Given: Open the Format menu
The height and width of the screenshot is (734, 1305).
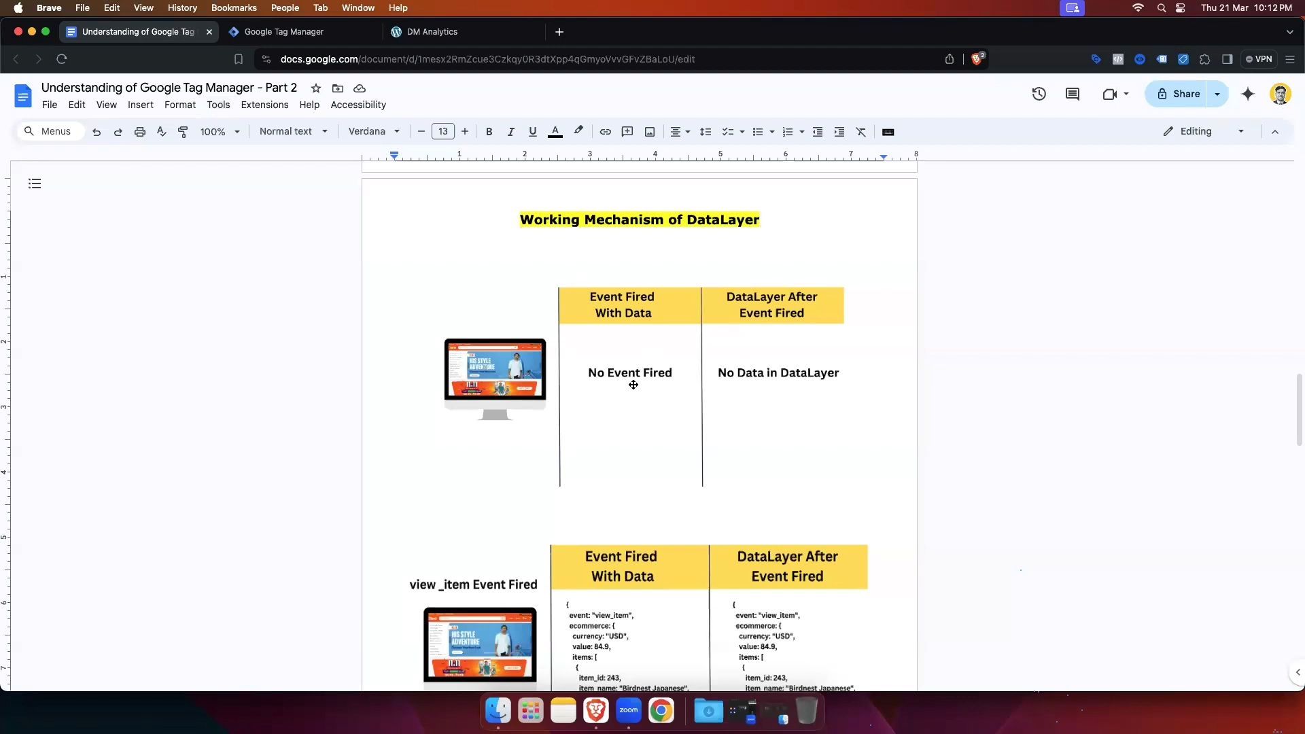Looking at the screenshot, I should click(x=180, y=105).
